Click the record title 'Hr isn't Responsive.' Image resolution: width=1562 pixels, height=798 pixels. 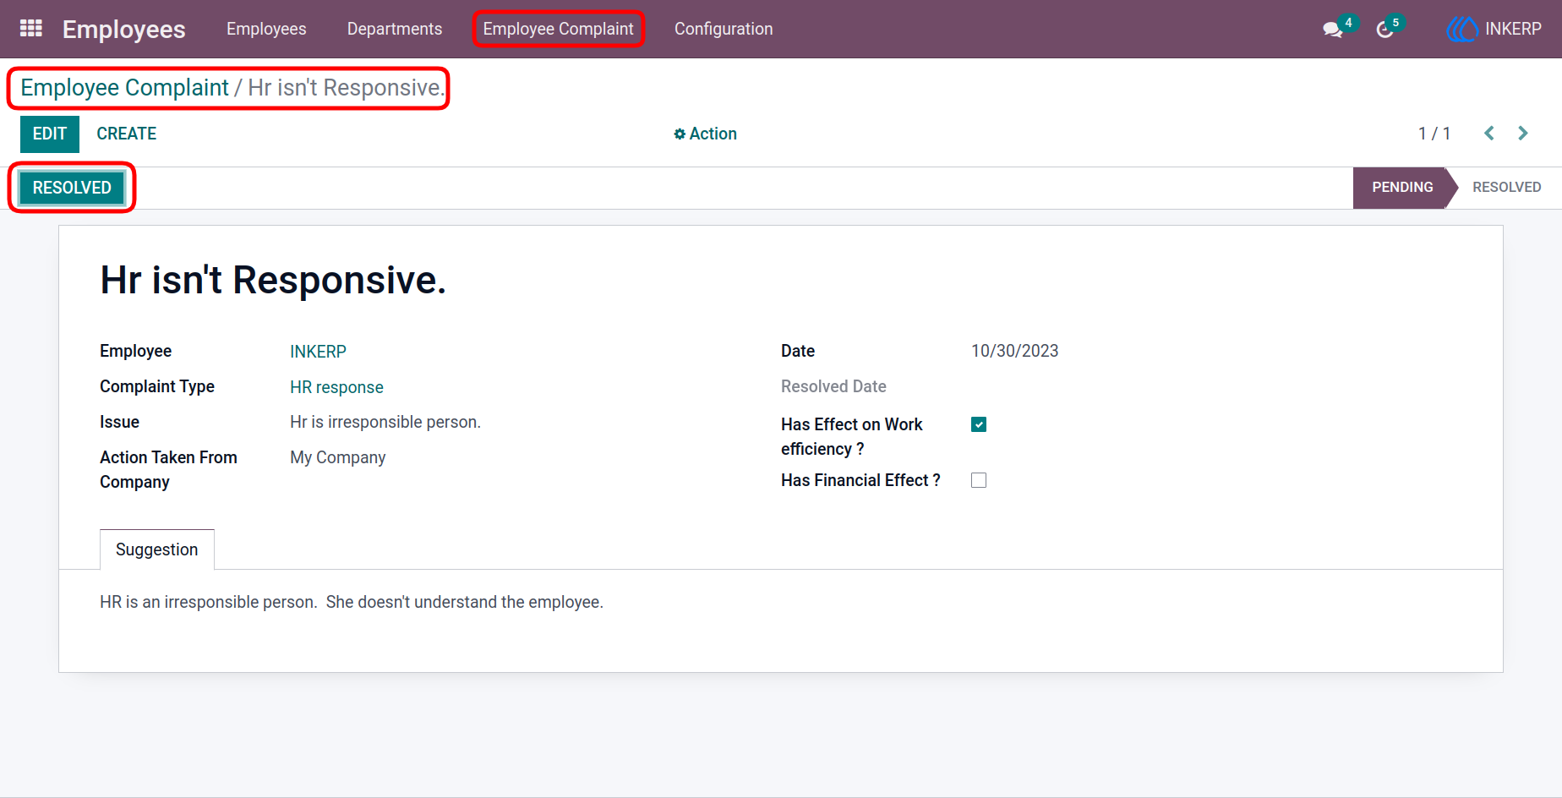click(x=273, y=280)
